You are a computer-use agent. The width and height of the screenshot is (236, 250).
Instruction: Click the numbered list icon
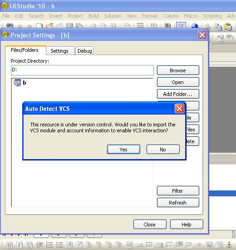click(x=59, y=245)
